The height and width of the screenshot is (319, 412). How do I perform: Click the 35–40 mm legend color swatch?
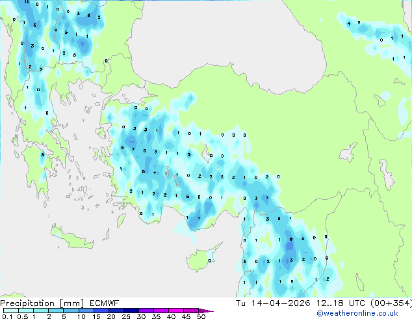pyautogui.click(x=161, y=311)
